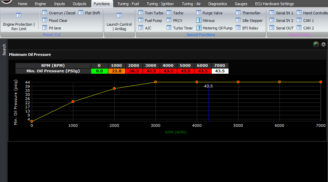Open Flood Clear function
Screen dimensions: 328x182
coord(55,21)
